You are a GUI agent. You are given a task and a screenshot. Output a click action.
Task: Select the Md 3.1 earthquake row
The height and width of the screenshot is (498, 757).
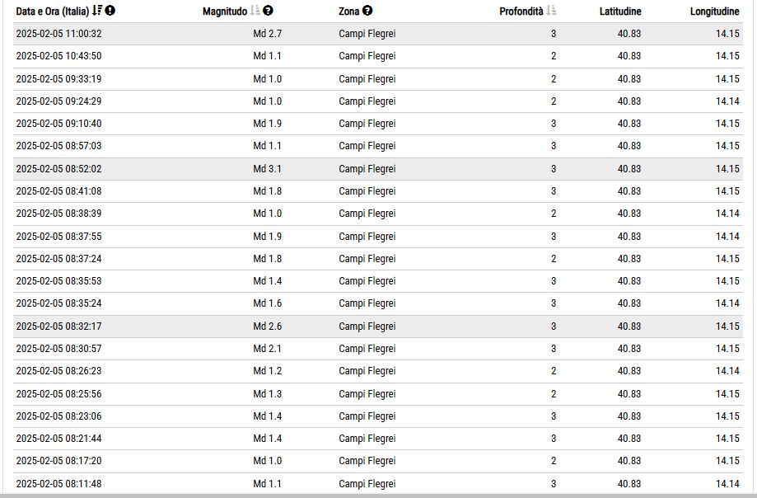(x=377, y=169)
